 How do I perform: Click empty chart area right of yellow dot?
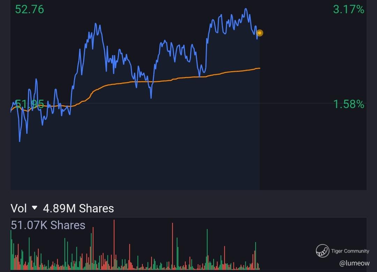(x=314, y=105)
